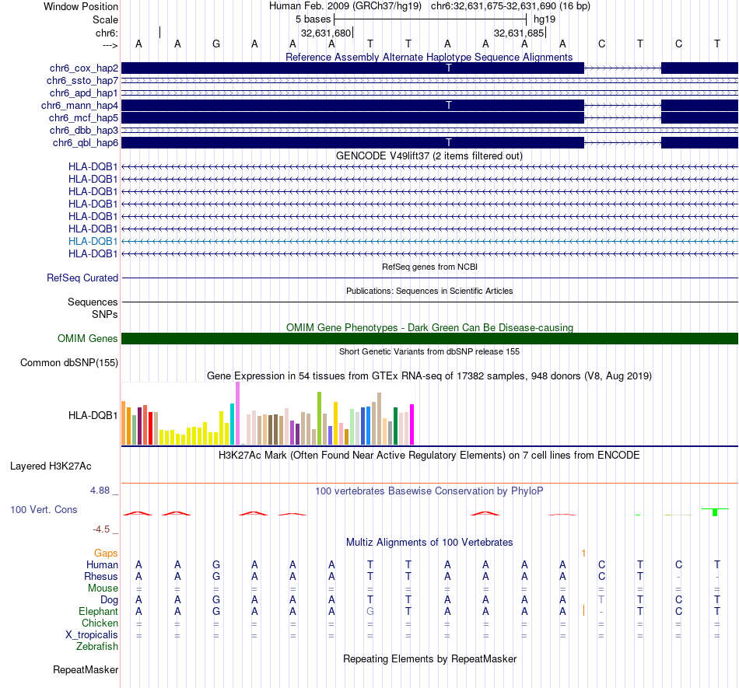Select the chr6_dbb_hap3 track label
Viewport: 739px width, 688px height.
coord(84,130)
